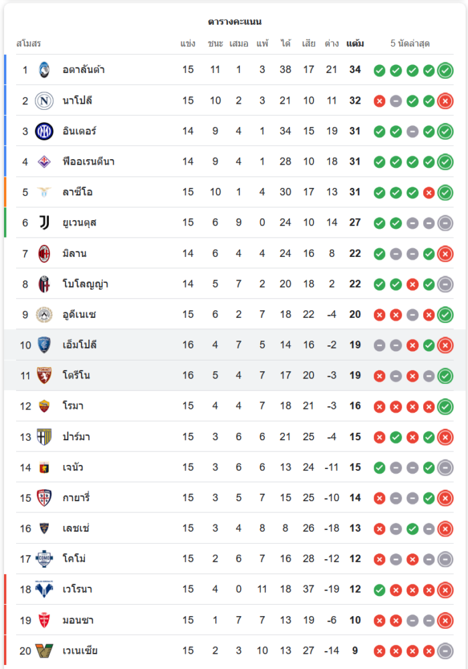
Task: Click the Juventus club logo
Action: [44, 223]
